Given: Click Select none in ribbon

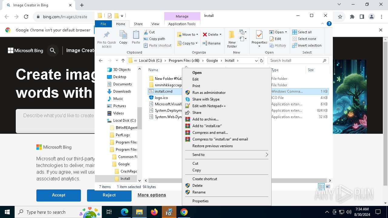Looking at the screenshot, I should (304, 39).
